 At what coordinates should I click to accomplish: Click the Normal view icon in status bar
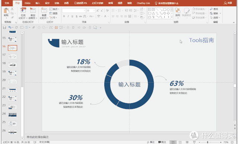[173, 142]
